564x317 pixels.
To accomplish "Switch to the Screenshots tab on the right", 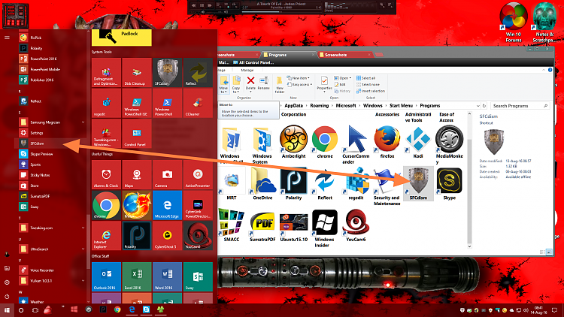I will pyautogui.click(x=345, y=55).
